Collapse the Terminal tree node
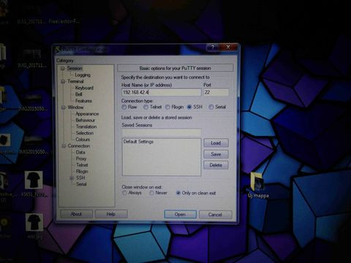351x263 pixels. tap(63, 81)
